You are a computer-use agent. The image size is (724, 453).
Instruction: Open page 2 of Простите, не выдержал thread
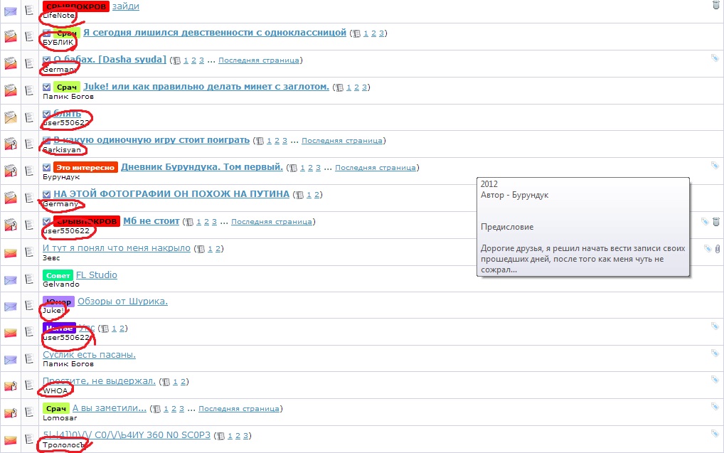coord(183,382)
